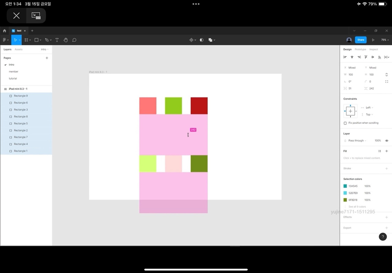Toggle layer visibility eye icon
The image size is (392, 273).
(386, 140)
